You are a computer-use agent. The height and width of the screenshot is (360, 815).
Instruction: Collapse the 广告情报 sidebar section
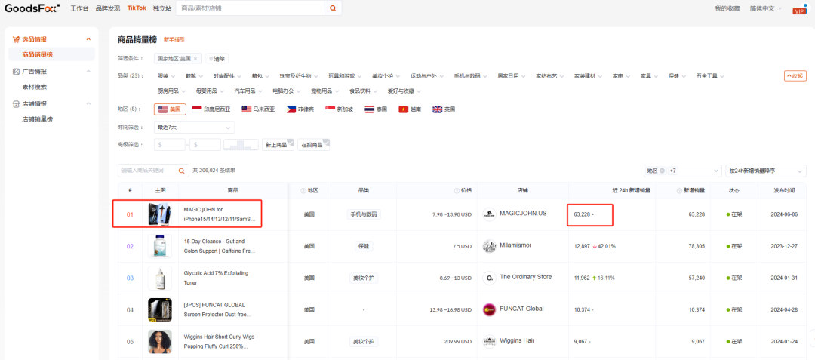click(88, 71)
